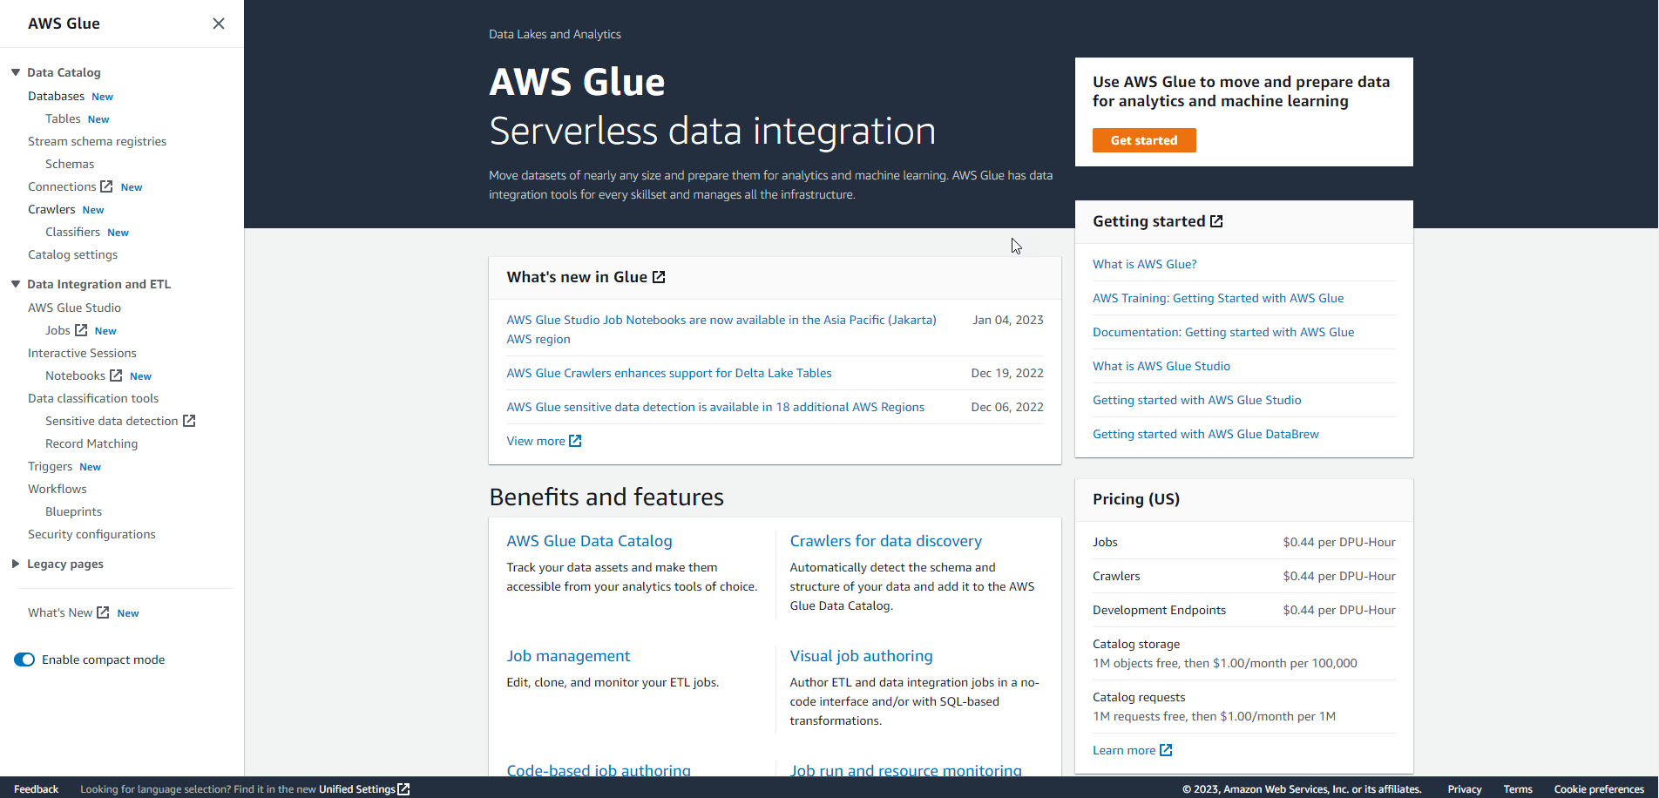
Task: Collapse the Data Catalog section
Action: (16, 72)
